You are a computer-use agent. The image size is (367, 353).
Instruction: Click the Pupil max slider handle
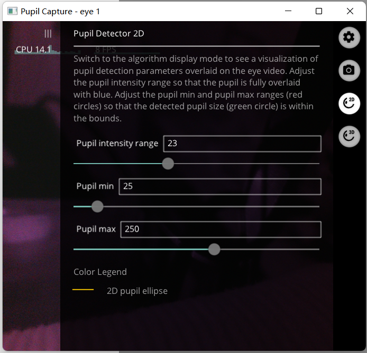(214, 249)
